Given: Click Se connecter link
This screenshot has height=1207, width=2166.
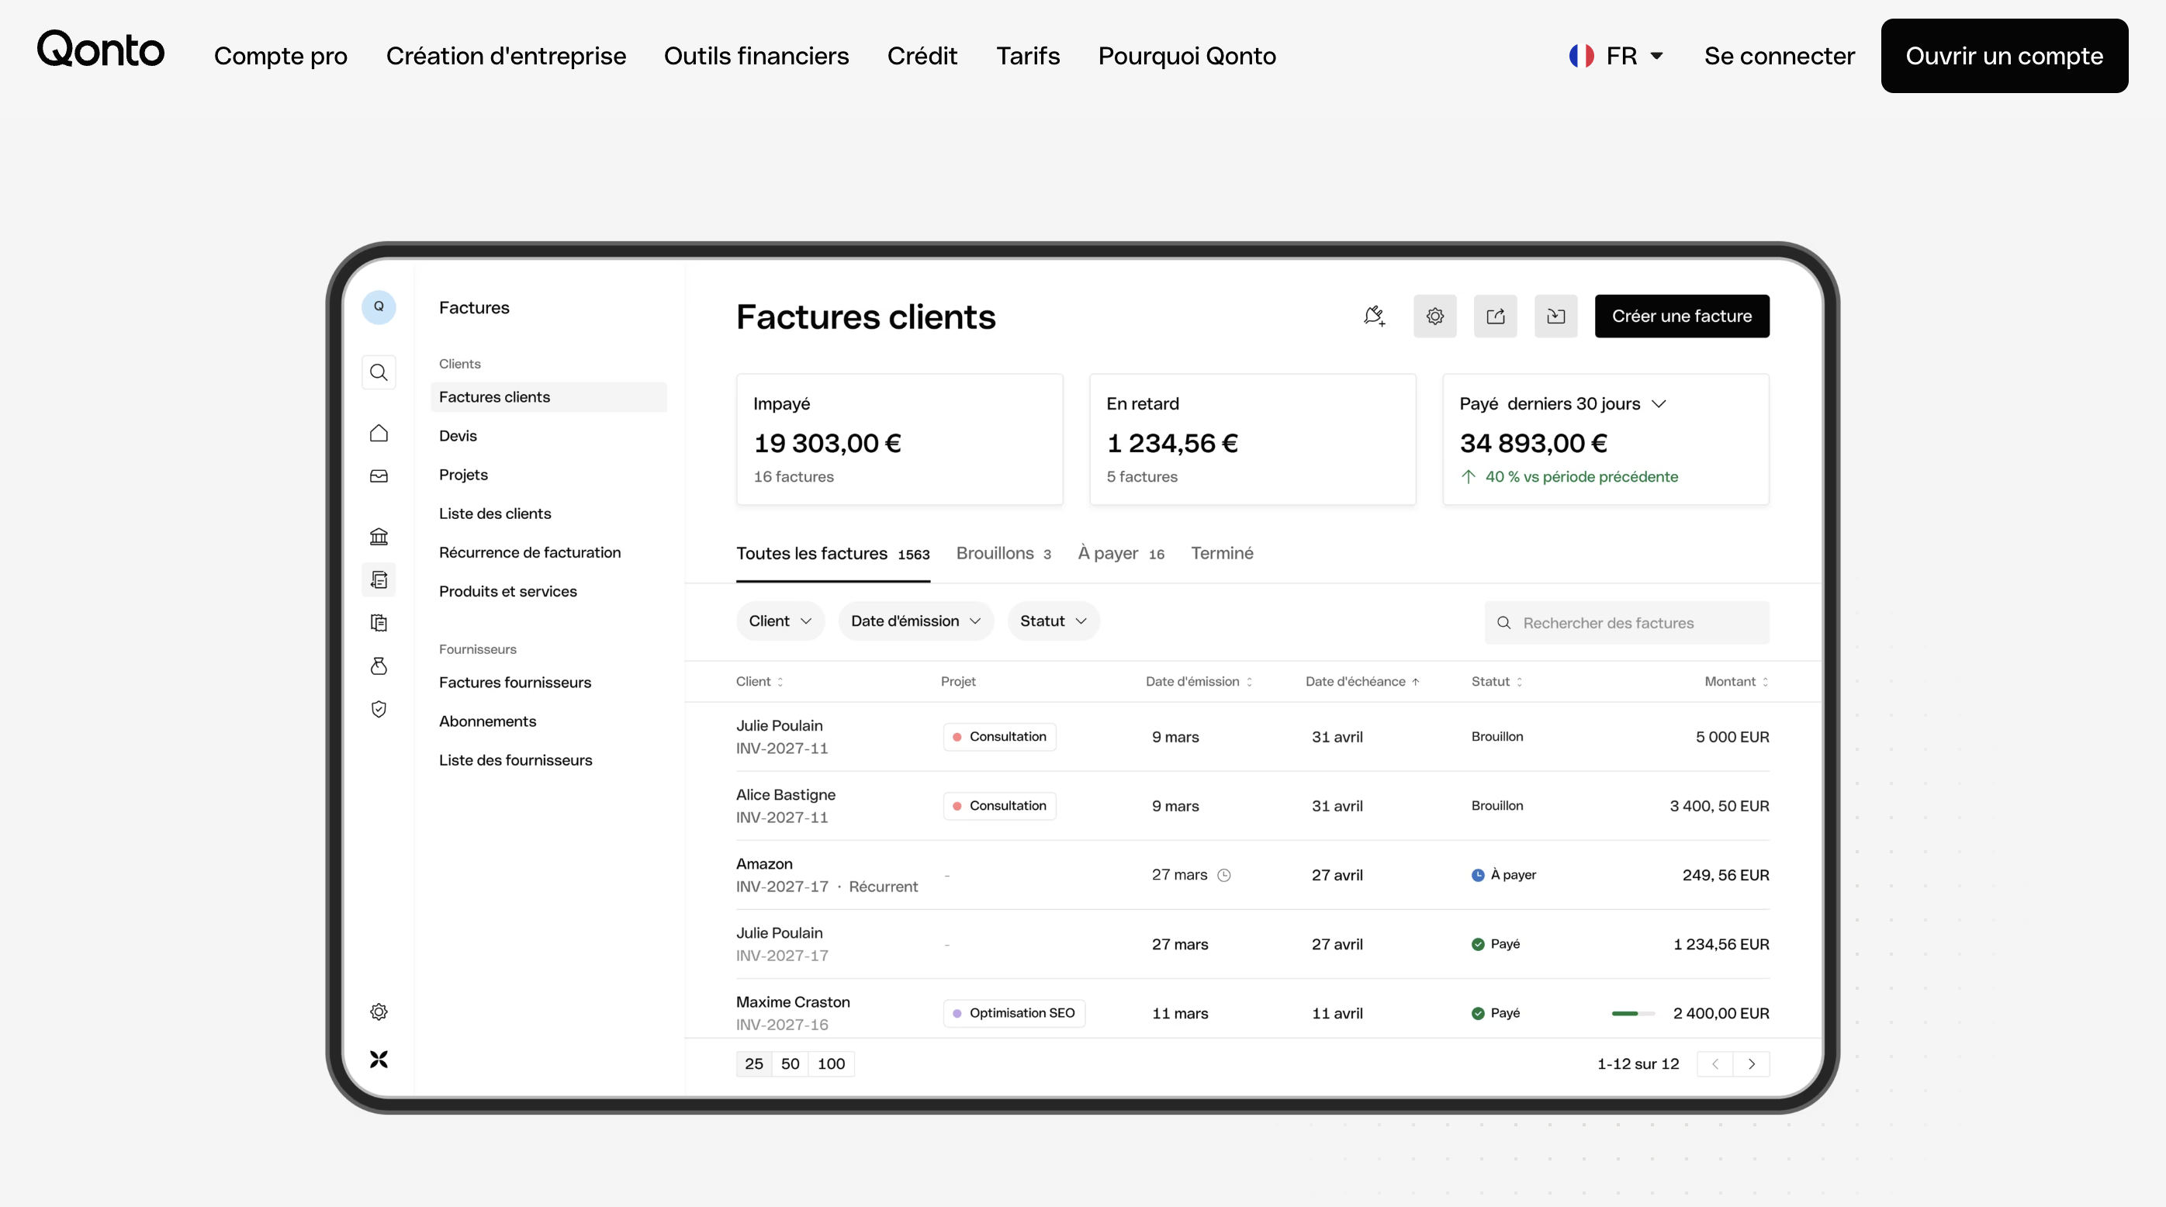Looking at the screenshot, I should [x=1779, y=56].
